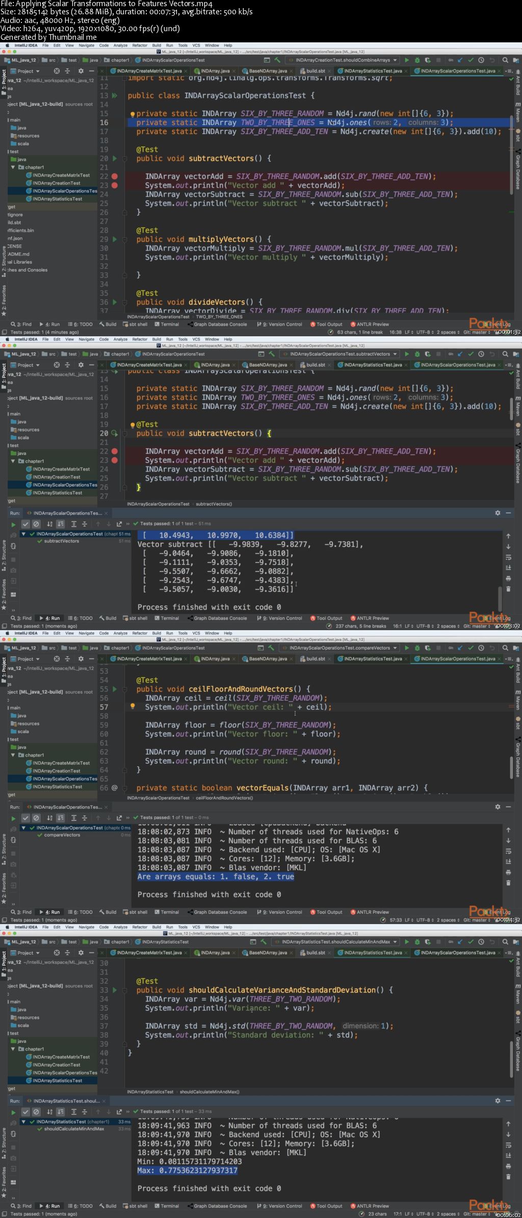Open Project panel gear settings in the 00:01:32 frame
Image resolution: width=522 pixels, height=1218 pixels.
[81, 71]
